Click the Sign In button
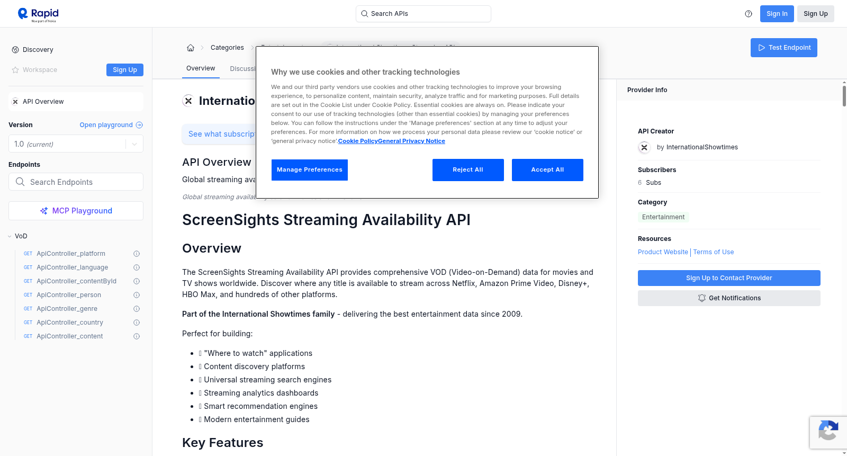This screenshot has height=456, width=847. [777, 14]
